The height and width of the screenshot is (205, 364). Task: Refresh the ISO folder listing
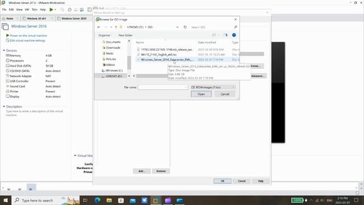(185, 27)
